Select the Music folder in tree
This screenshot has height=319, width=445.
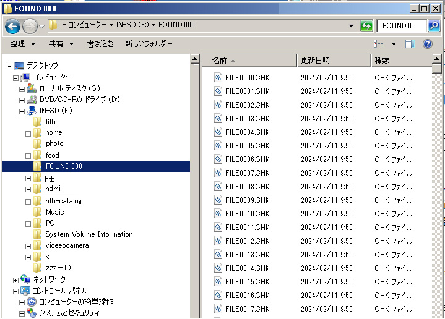point(54,212)
